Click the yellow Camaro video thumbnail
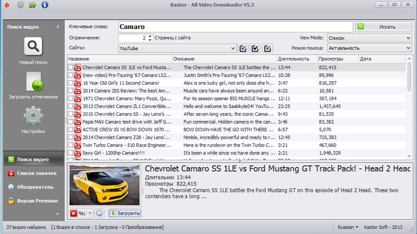Image resolution: width=417 pixels, height=234 pixels. coord(105,185)
